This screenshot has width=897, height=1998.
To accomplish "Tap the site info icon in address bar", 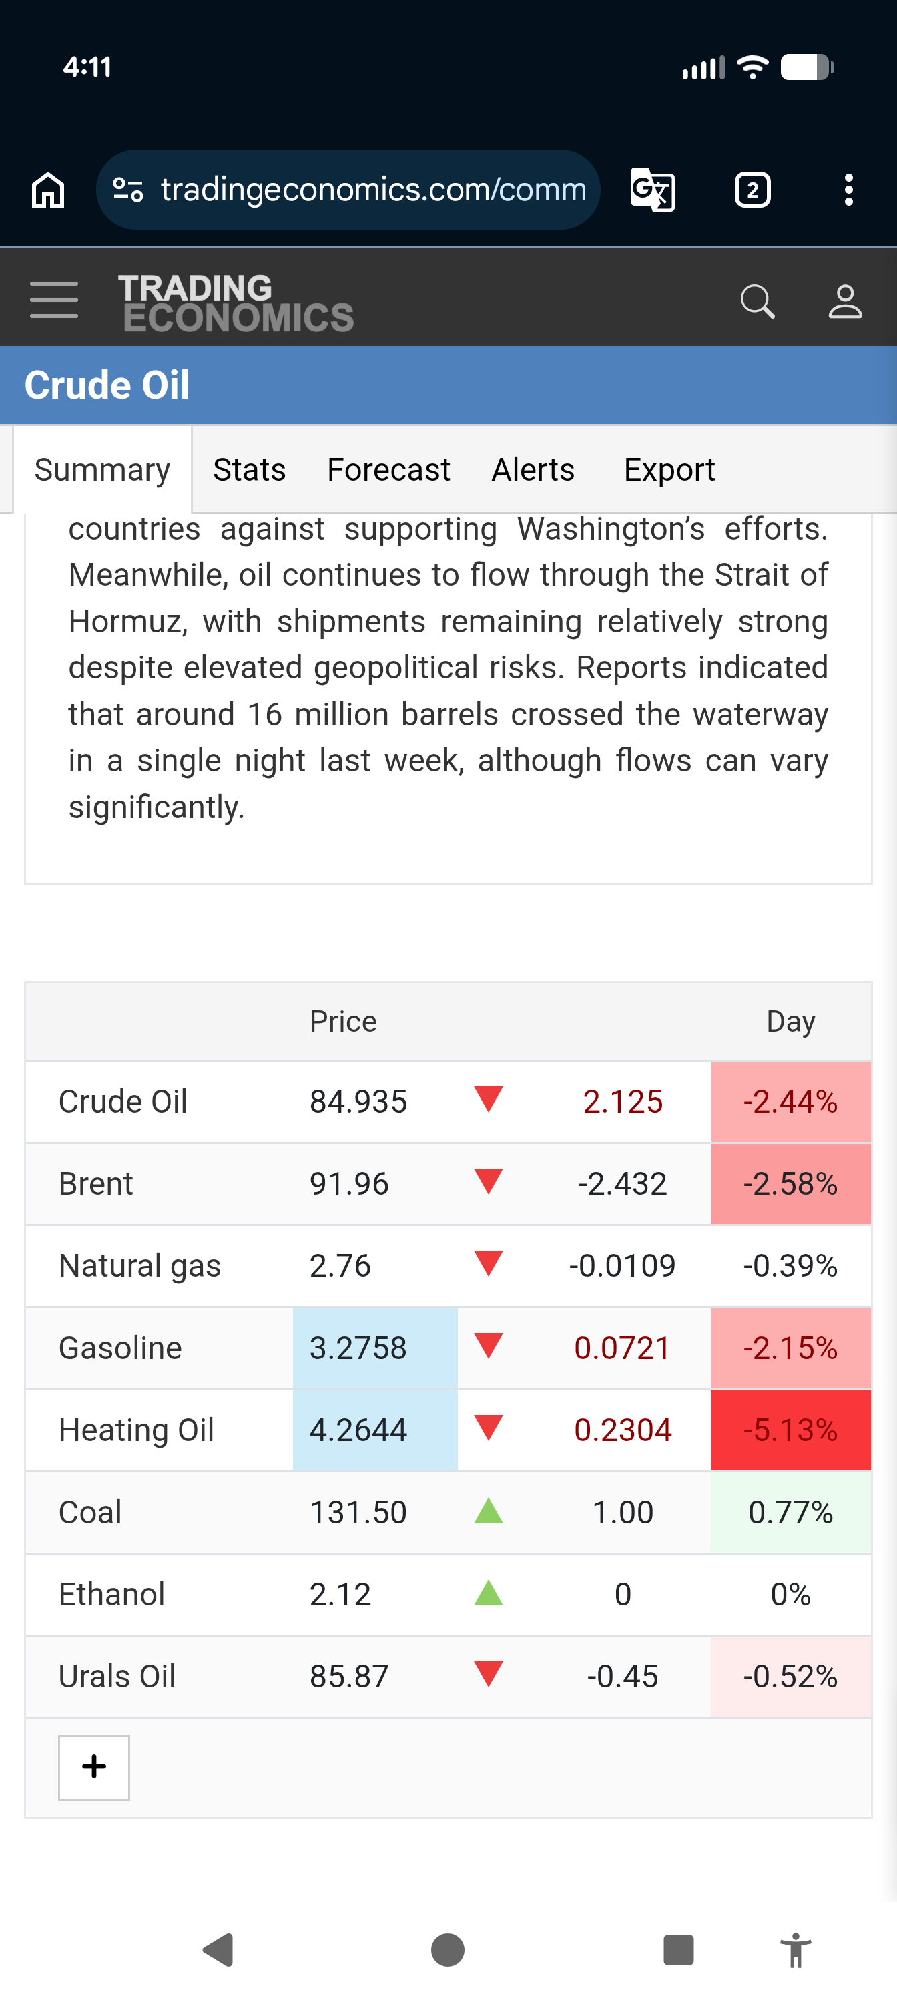I will [x=128, y=189].
